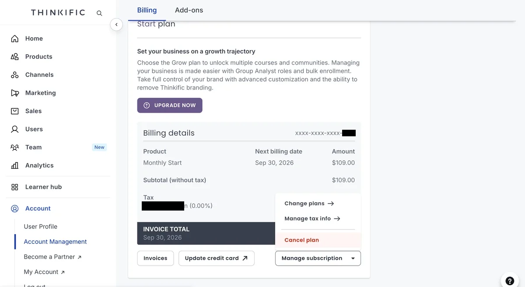This screenshot has height=287, width=525.
Task: Click the 'Billing details' heading
Action: pyautogui.click(x=169, y=133)
